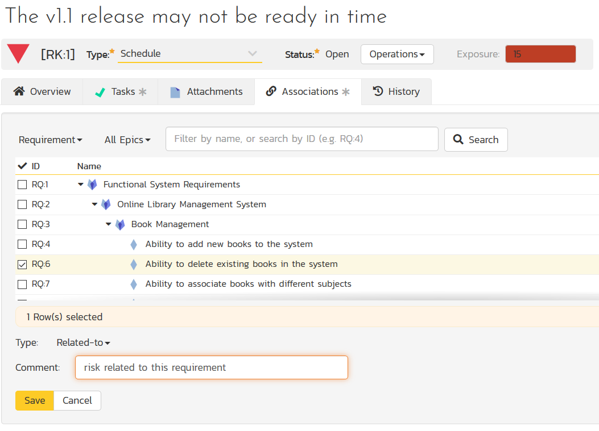
Task: Switch to the History tab
Action: click(x=396, y=91)
